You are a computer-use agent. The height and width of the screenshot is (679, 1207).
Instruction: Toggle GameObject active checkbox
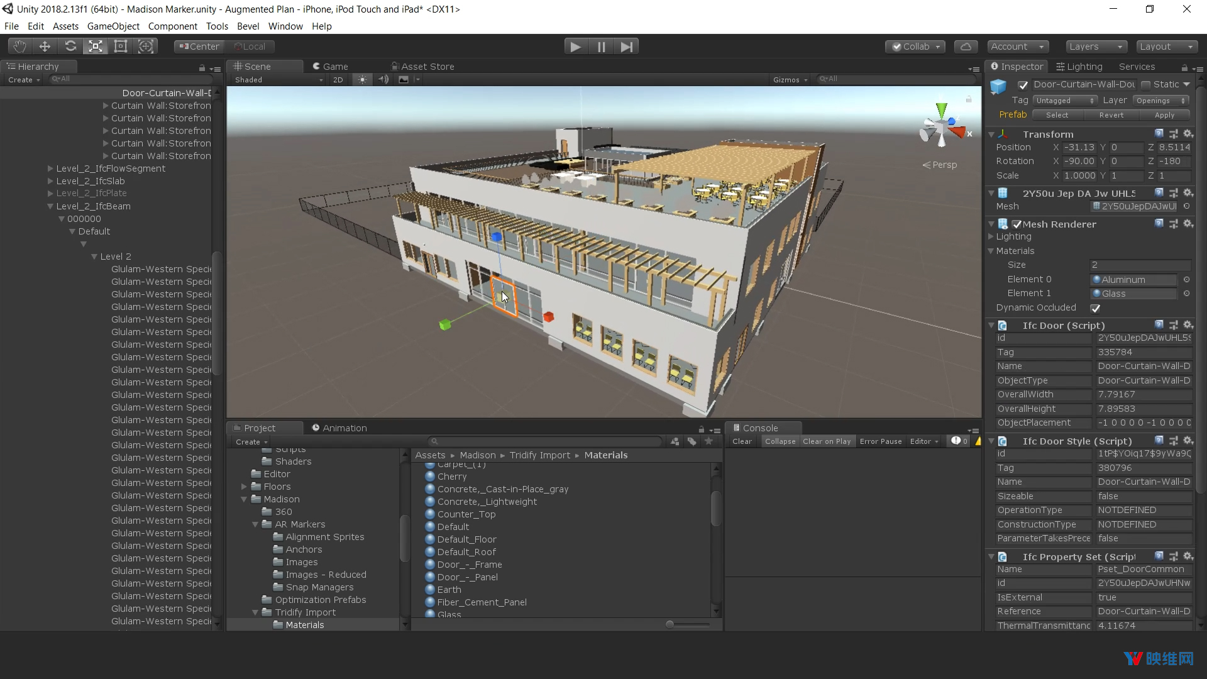(x=1023, y=85)
